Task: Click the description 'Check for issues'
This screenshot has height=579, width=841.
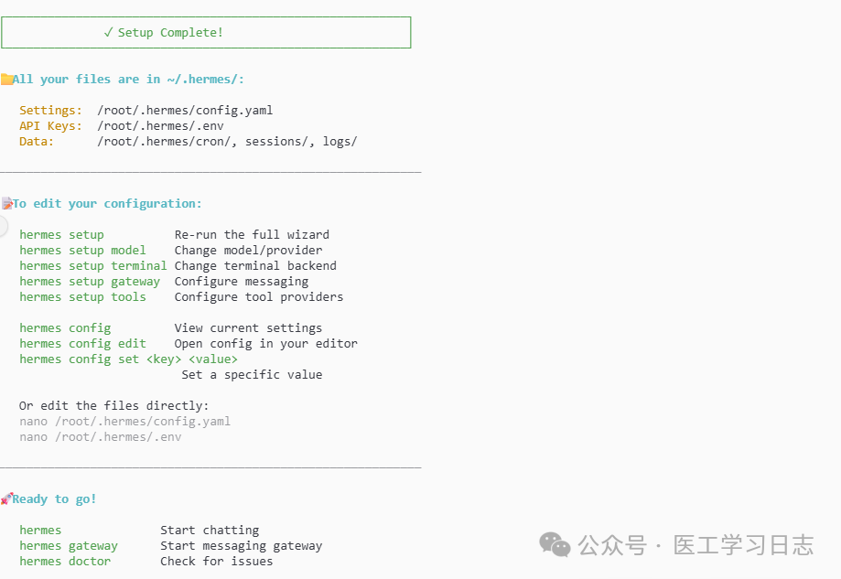Action: pos(217,562)
